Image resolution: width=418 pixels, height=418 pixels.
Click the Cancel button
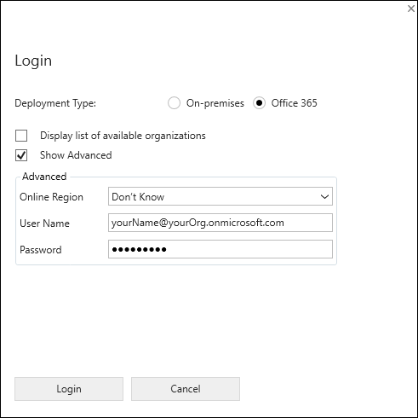(186, 389)
